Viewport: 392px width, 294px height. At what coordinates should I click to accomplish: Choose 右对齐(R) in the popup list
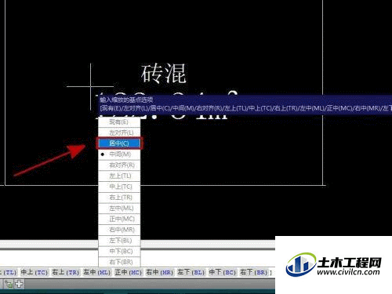pos(119,165)
